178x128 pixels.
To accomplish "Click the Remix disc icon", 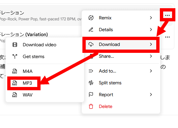I will 91,18.
